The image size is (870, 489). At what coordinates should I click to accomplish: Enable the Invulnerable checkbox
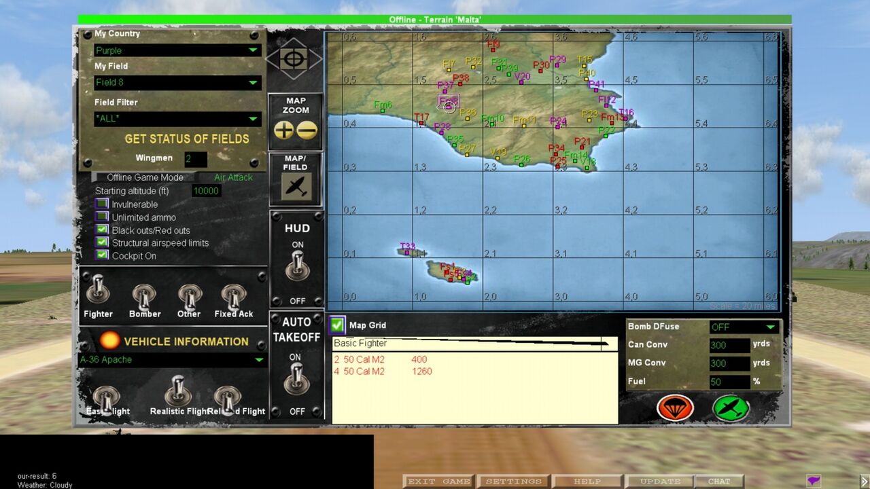[102, 204]
